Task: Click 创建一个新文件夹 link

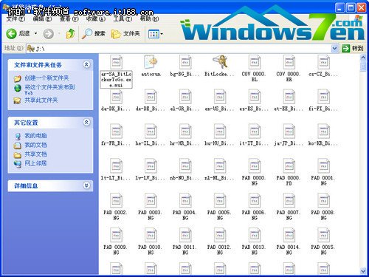Action: (46, 78)
